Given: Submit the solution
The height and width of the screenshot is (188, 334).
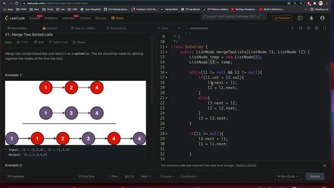Looking at the screenshot, I should tap(315, 177).
